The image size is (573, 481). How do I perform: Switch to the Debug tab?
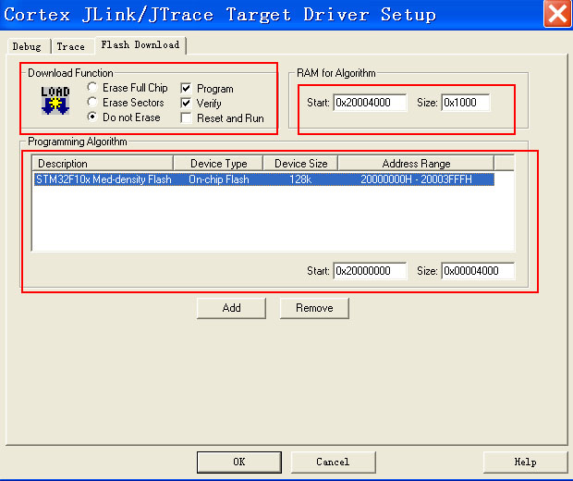pyautogui.click(x=27, y=46)
